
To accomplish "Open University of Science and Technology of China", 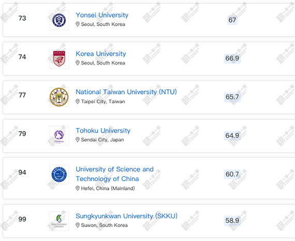I will point(114,174).
